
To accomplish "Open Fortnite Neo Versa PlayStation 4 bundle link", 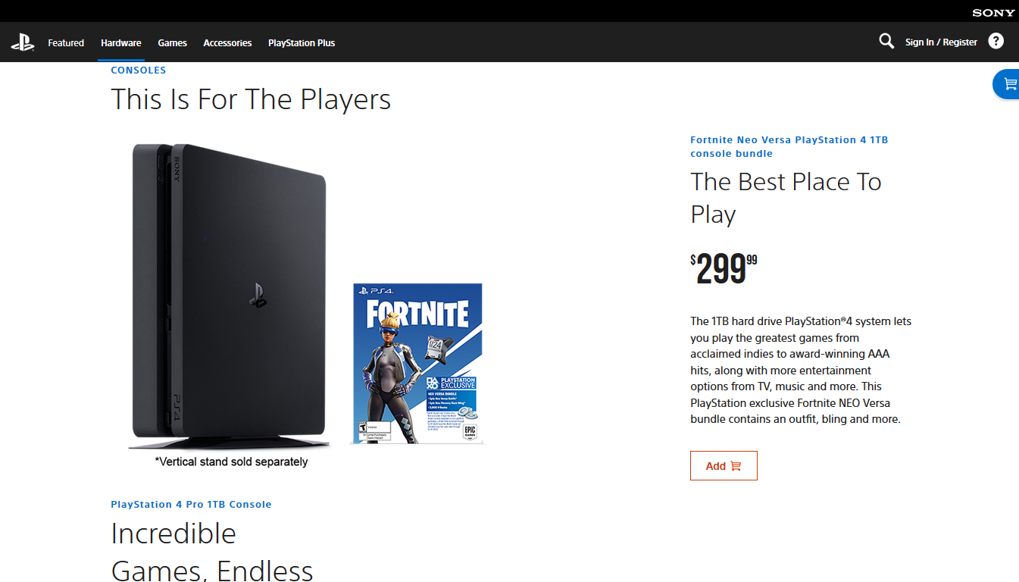I will [789, 146].
